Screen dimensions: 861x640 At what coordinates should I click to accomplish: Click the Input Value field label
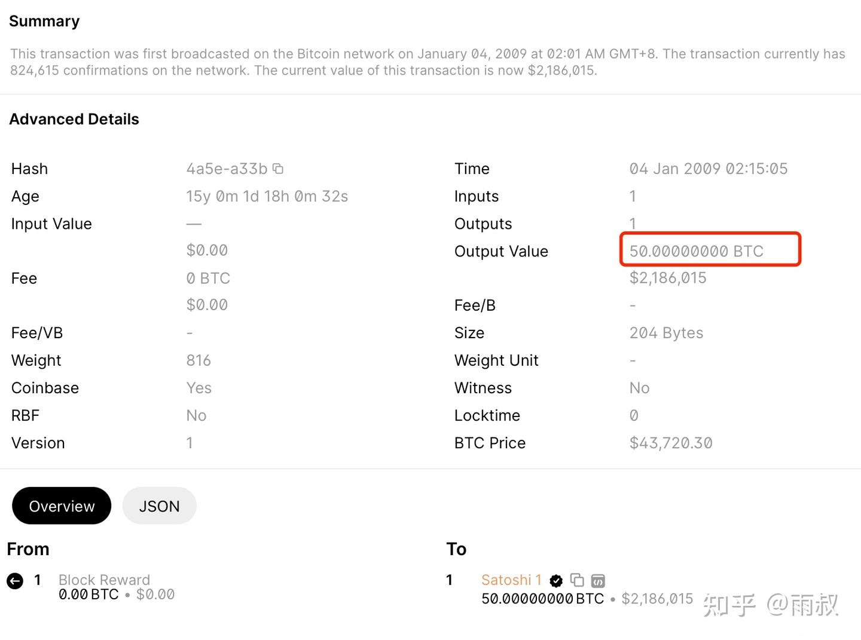(x=51, y=223)
